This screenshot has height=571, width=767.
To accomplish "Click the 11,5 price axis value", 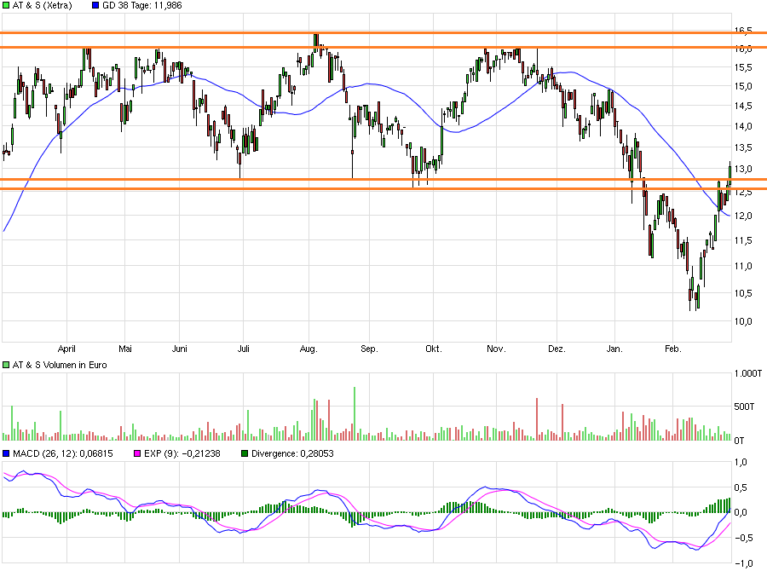I will click(743, 240).
